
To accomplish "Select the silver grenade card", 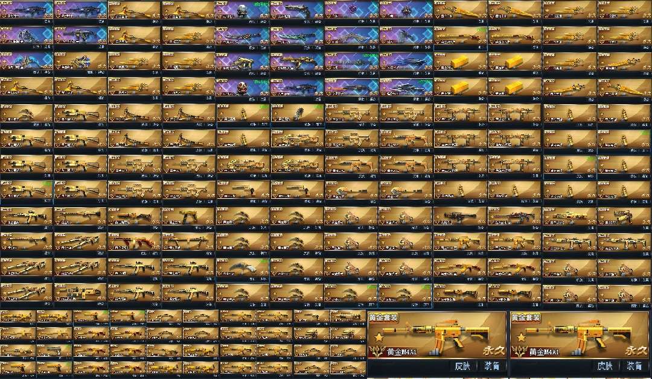I will [297, 114].
